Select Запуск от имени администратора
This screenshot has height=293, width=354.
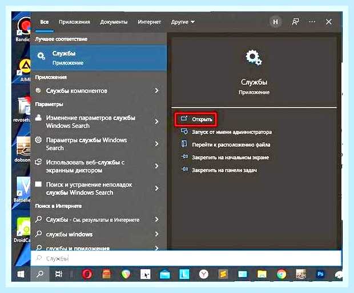click(x=232, y=132)
